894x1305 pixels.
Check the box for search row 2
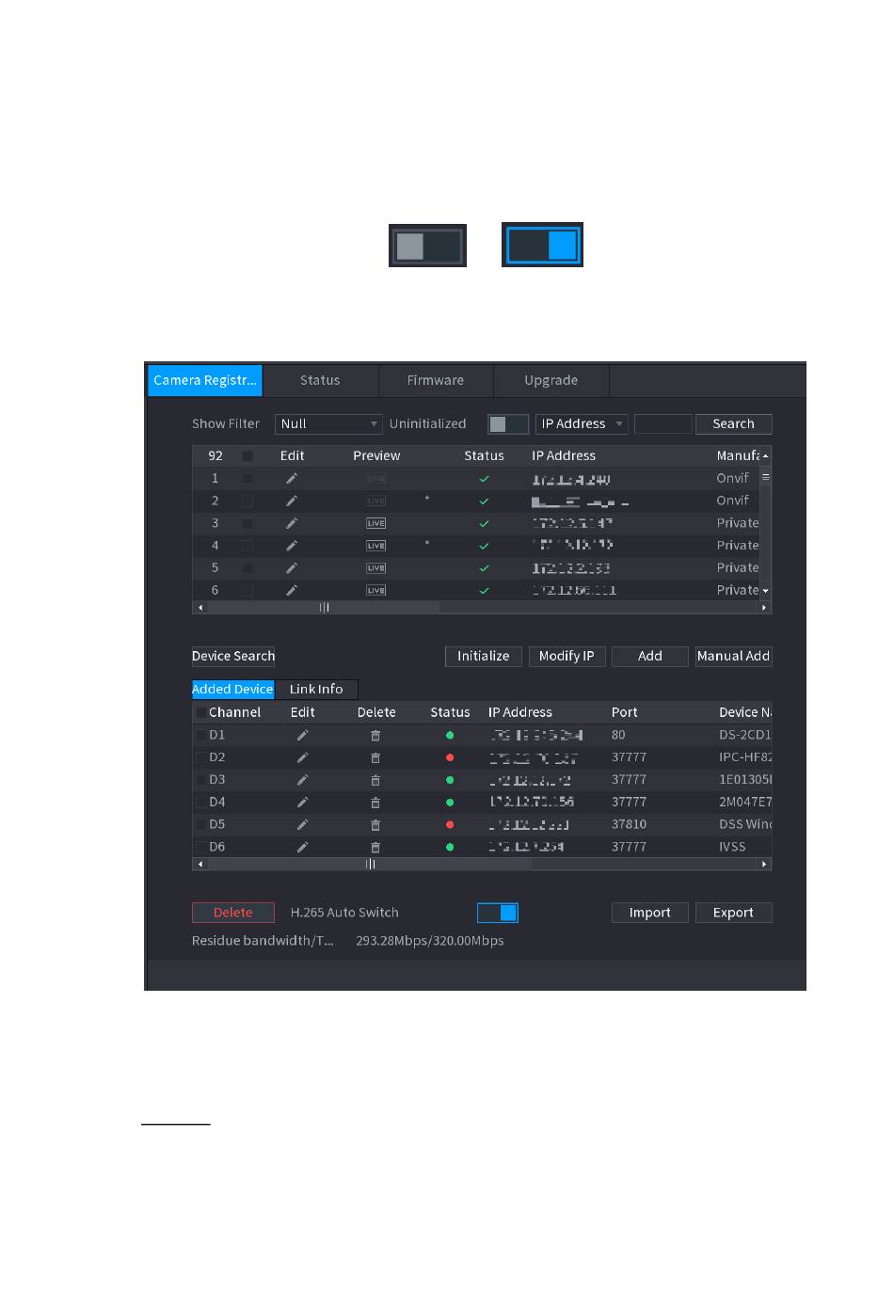tap(247, 501)
